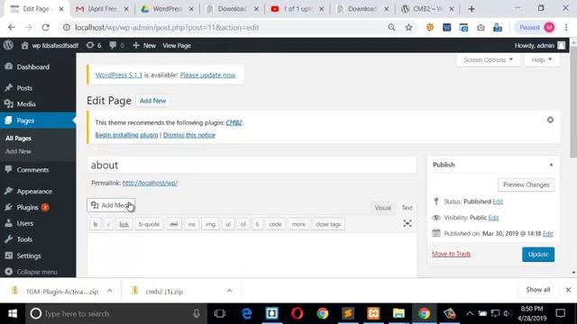Edit the page Status
The image size is (577, 324).
[x=498, y=202]
